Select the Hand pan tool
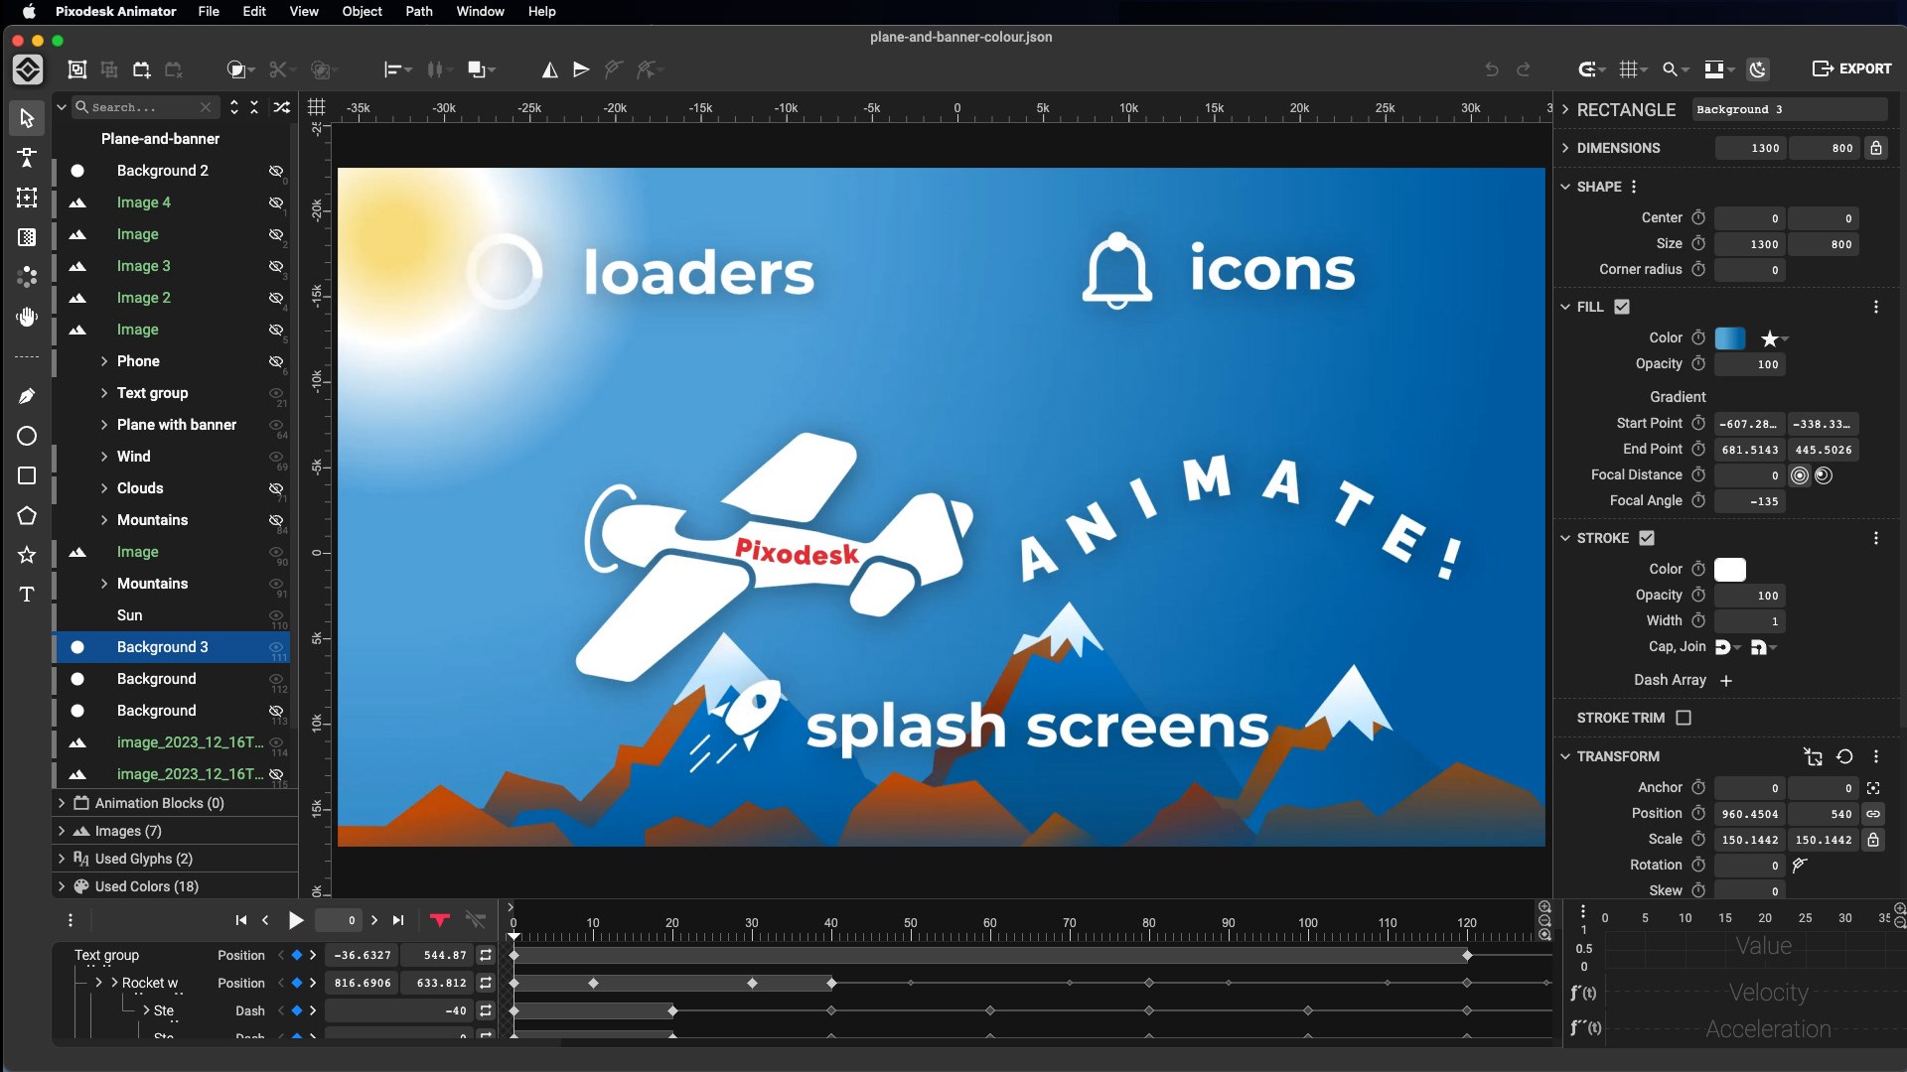This screenshot has height=1072, width=1907. [26, 317]
